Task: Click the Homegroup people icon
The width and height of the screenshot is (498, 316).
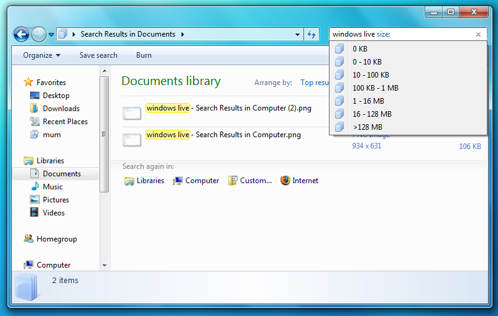Action: pyautogui.click(x=29, y=238)
